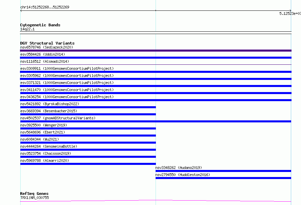Screen dimensions: 301x205
Task: Open variant esv3436254 label
Action: coord(67,97)
